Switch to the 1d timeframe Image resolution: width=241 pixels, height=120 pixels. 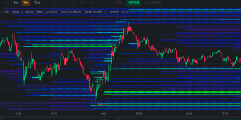point(92,3)
